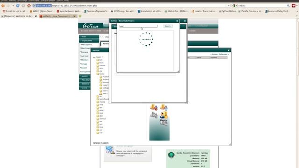Collapse the MyOrganization sidebar entry
The height and width of the screenshot is (168, 299).
pos(87,45)
